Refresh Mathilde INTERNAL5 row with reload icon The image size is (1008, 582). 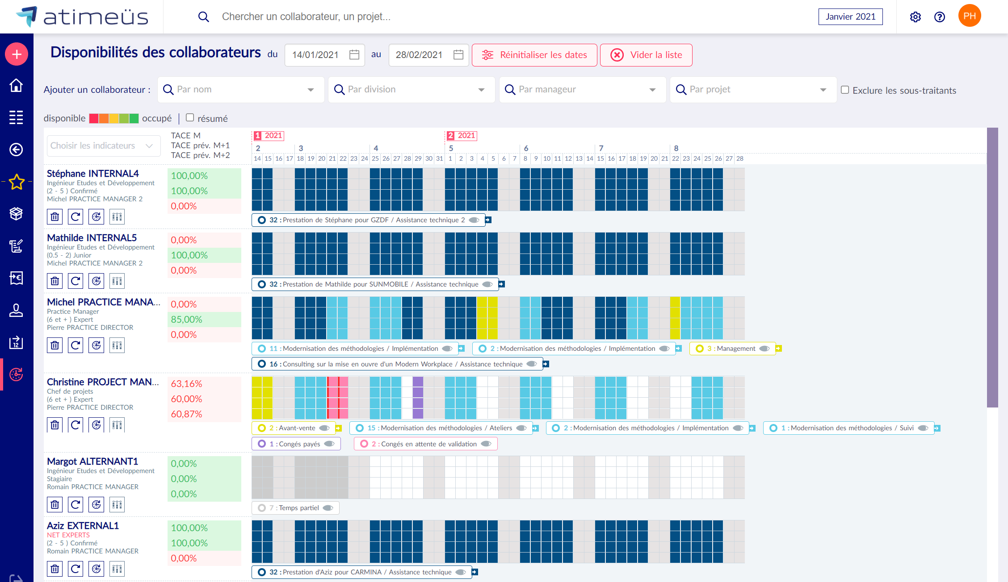pyautogui.click(x=76, y=281)
